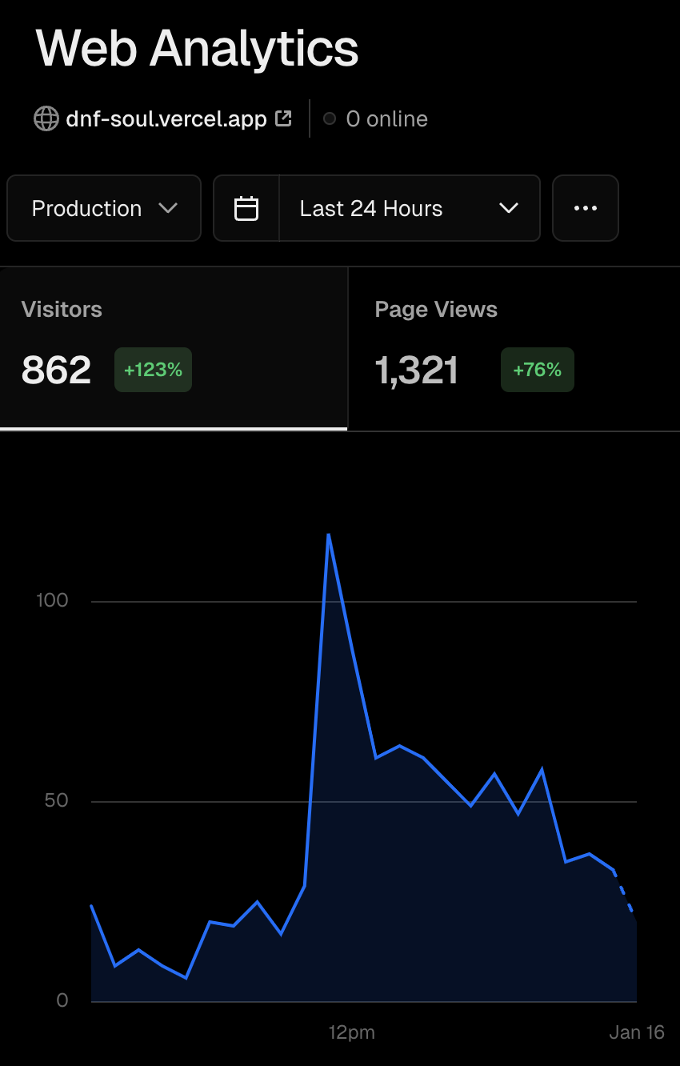The width and height of the screenshot is (680, 1066).
Task: Click the external link icon after dnf-soul.vercel.app
Action: coord(283,118)
